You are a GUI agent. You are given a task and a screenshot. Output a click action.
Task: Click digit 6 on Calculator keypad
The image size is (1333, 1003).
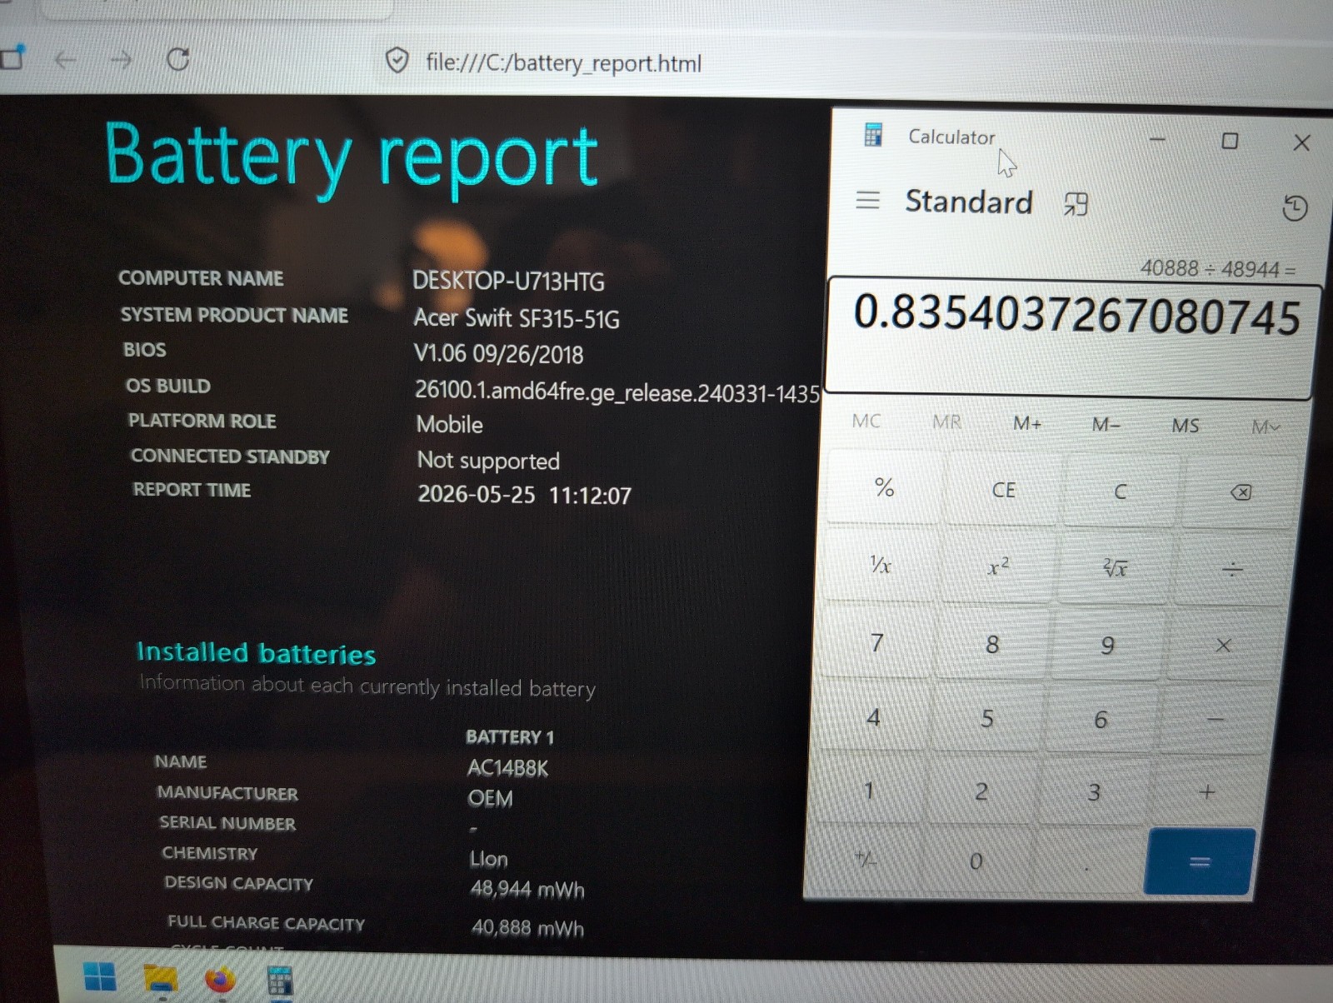pyautogui.click(x=1101, y=719)
